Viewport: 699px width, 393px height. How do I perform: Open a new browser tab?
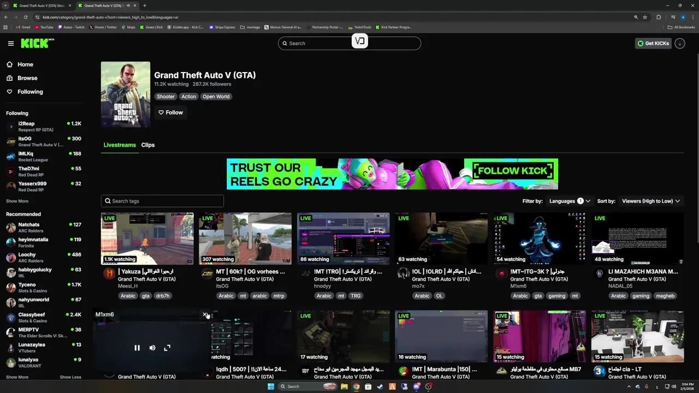[x=144, y=5]
